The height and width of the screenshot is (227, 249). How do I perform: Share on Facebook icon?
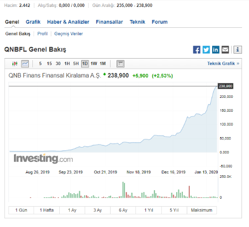197,50
